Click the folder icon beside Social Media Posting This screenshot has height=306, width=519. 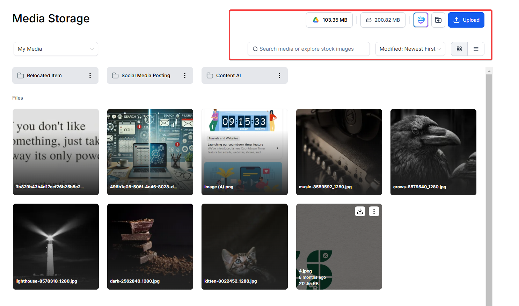coord(115,75)
